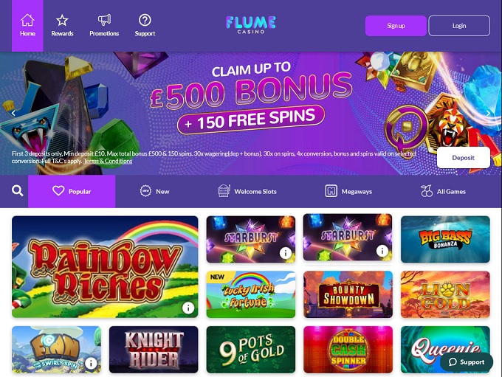502x377 pixels.
Task: Show info on first Starburst tile
Action: 285,253
